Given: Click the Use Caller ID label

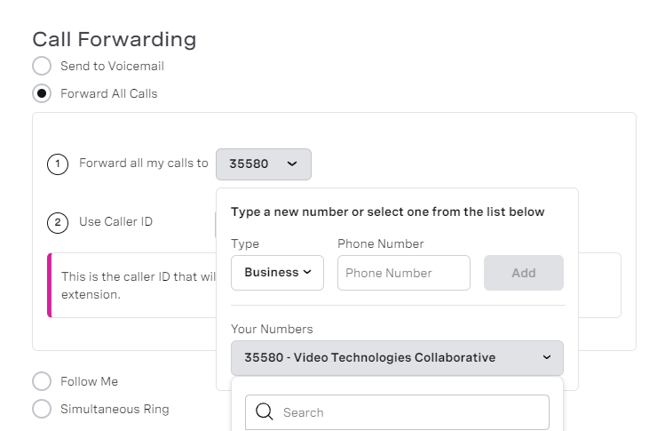Looking at the screenshot, I should pos(115,221).
